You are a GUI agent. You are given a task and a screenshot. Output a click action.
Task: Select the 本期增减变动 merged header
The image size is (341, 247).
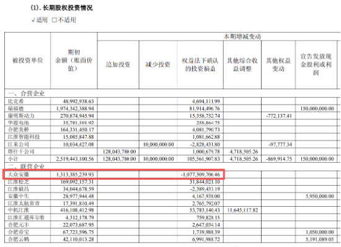click(242, 37)
